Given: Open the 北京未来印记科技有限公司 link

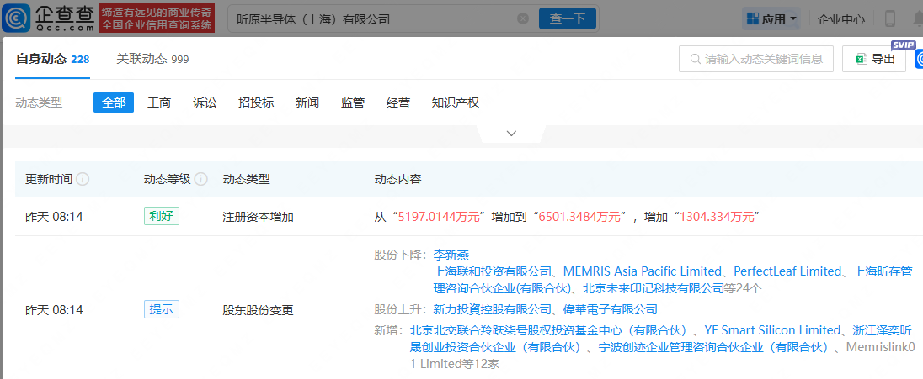Looking at the screenshot, I should click(654, 288).
